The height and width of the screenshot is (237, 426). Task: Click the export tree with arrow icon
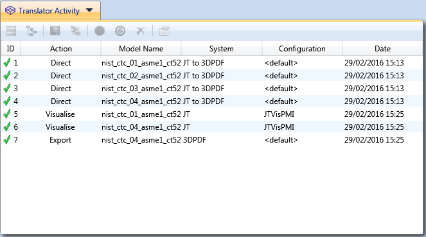76,31
